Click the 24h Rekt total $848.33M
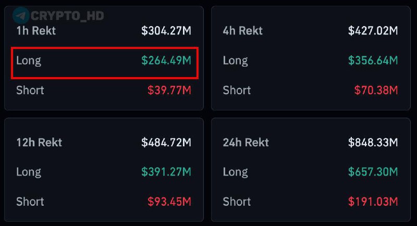 coord(373,142)
